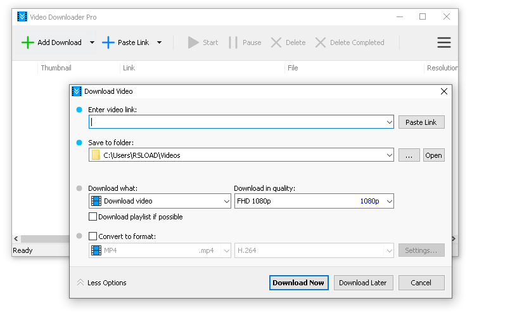Image resolution: width=510 pixels, height=329 pixels.
Task: Collapse the dialog with Less Options
Action: pos(101,283)
